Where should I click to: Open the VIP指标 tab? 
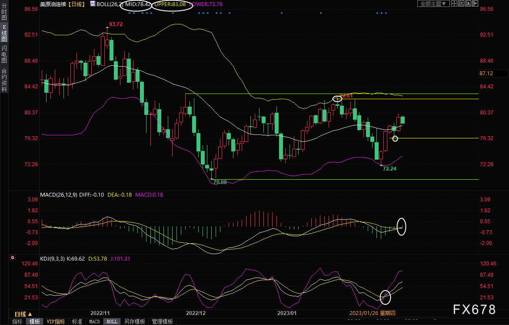pyautogui.click(x=56, y=322)
